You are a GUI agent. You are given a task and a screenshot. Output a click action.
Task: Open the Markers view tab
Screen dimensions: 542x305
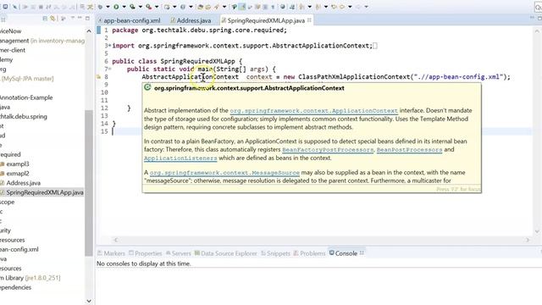coord(111,253)
